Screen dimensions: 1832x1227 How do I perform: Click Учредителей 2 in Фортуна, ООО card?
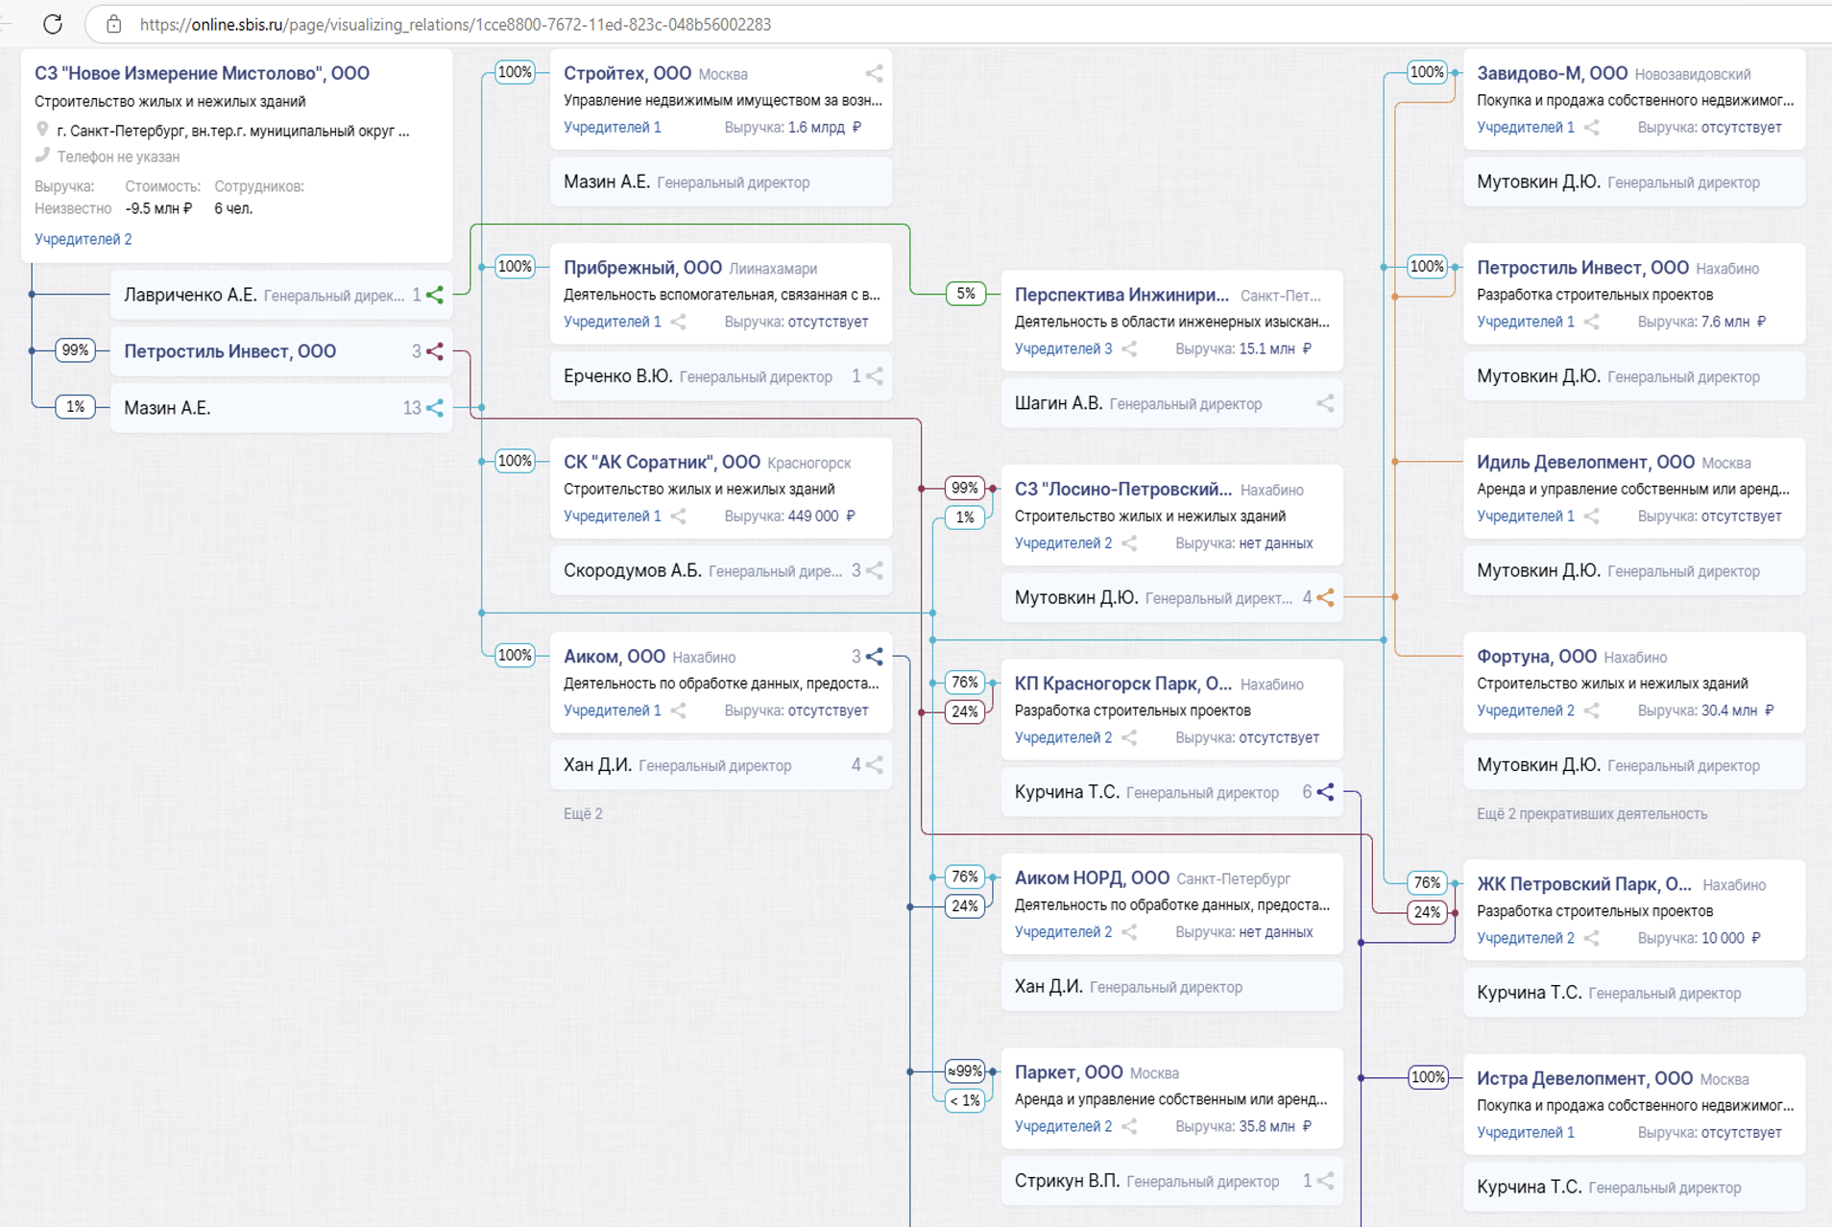(1525, 710)
